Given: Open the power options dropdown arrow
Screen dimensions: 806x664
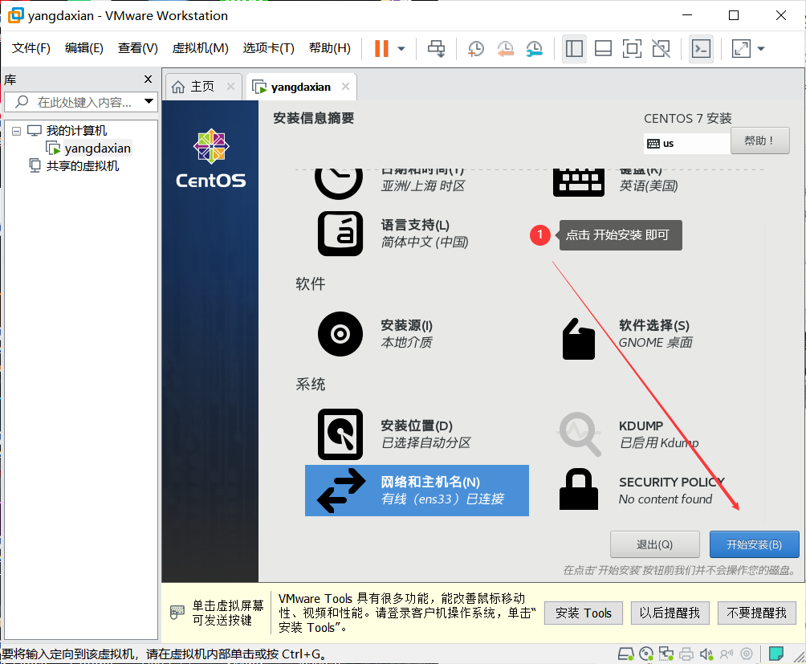Looking at the screenshot, I should click(401, 49).
